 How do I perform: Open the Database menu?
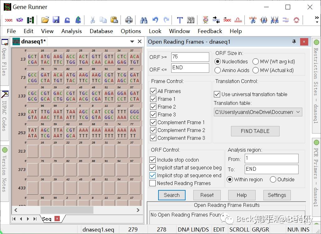[101, 31]
